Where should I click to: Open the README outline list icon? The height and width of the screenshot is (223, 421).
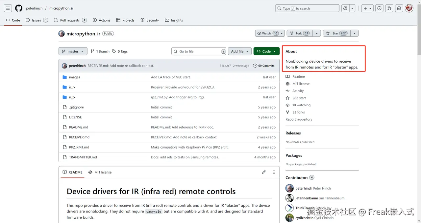coord(273,172)
